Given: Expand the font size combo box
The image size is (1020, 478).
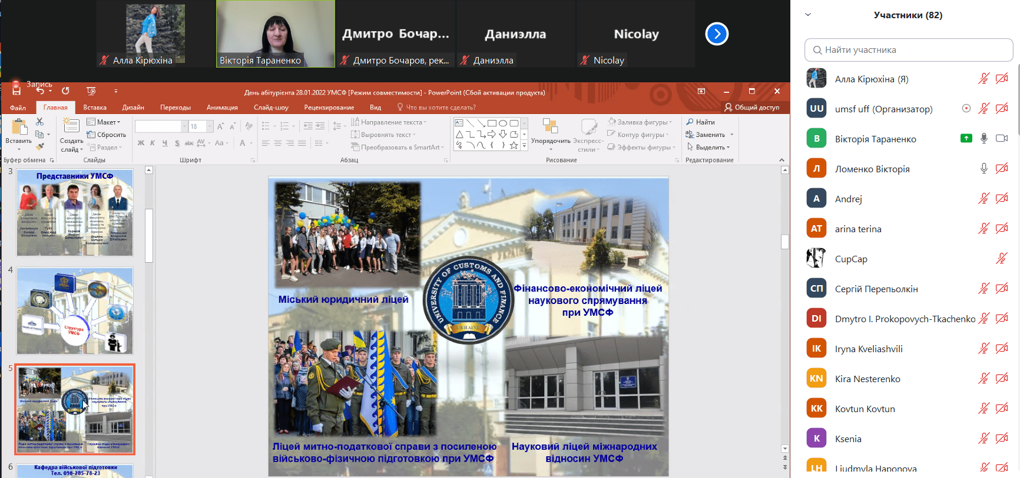Looking at the screenshot, I should tap(210, 126).
